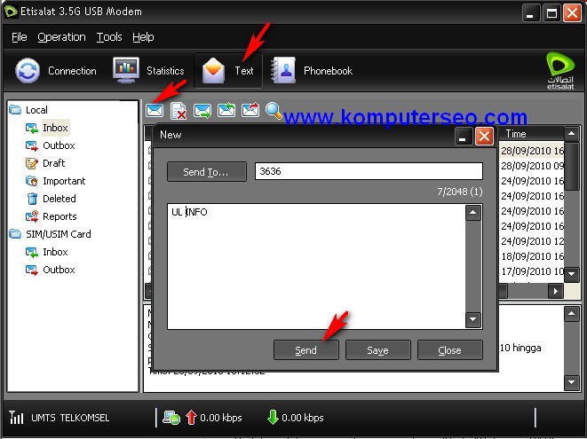Viewport: 587px width, 439px height.
Task: Minimize the Etisalat modem window
Action: pyautogui.click(x=530, y=13)
